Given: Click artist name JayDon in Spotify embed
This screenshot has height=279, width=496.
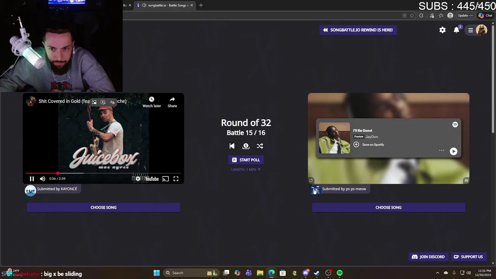Looking at the screenshot, I should tap(372, 137).
